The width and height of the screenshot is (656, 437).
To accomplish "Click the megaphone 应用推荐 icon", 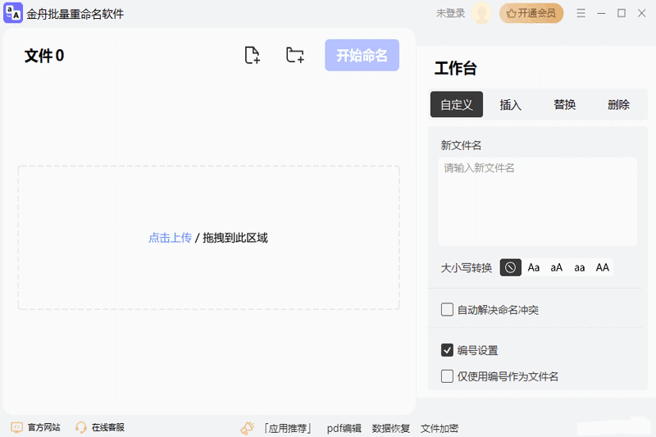I will pos(248,428).
